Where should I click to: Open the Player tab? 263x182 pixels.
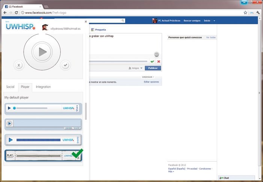[25, 87]
